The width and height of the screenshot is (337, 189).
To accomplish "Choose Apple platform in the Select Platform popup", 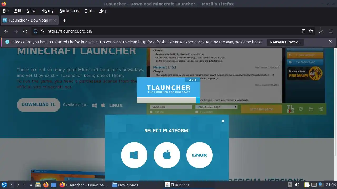I will tap(167, 155).
